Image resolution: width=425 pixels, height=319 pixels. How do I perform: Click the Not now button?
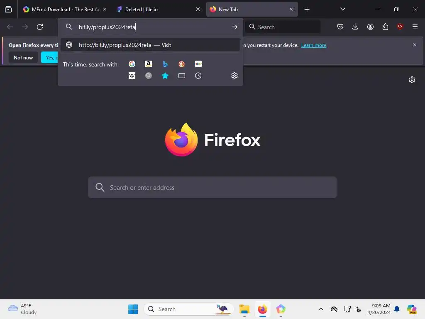23,57
